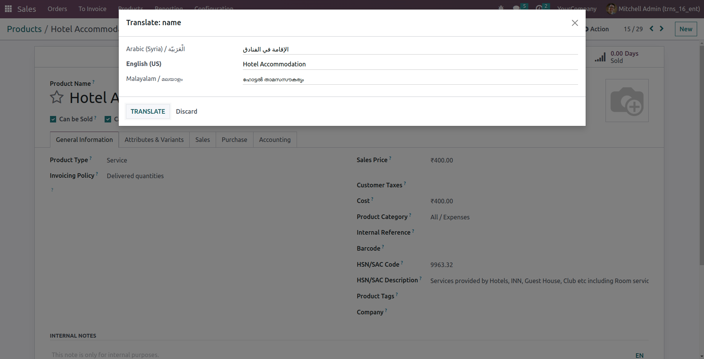
Task: Go to Products breadcrumb link
Action: (24, 29)
